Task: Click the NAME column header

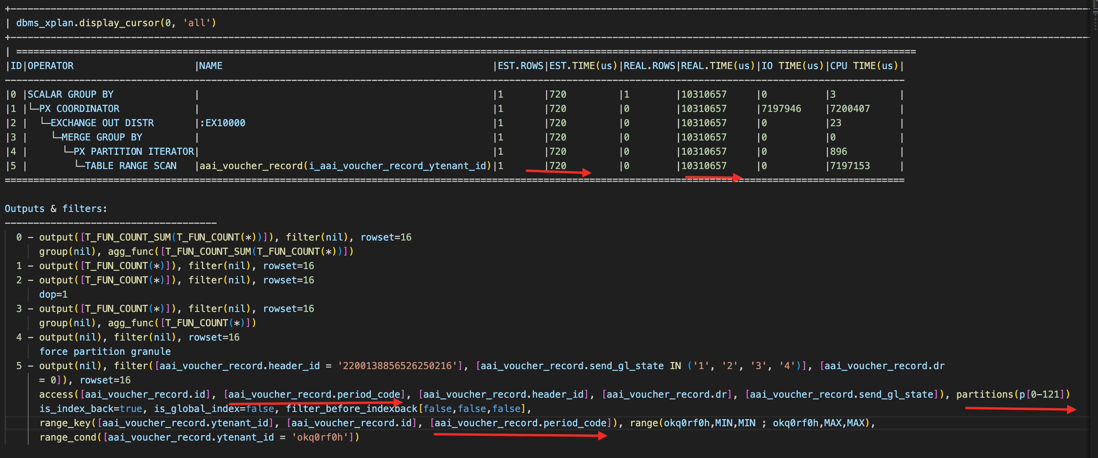Action: (211, 65)
